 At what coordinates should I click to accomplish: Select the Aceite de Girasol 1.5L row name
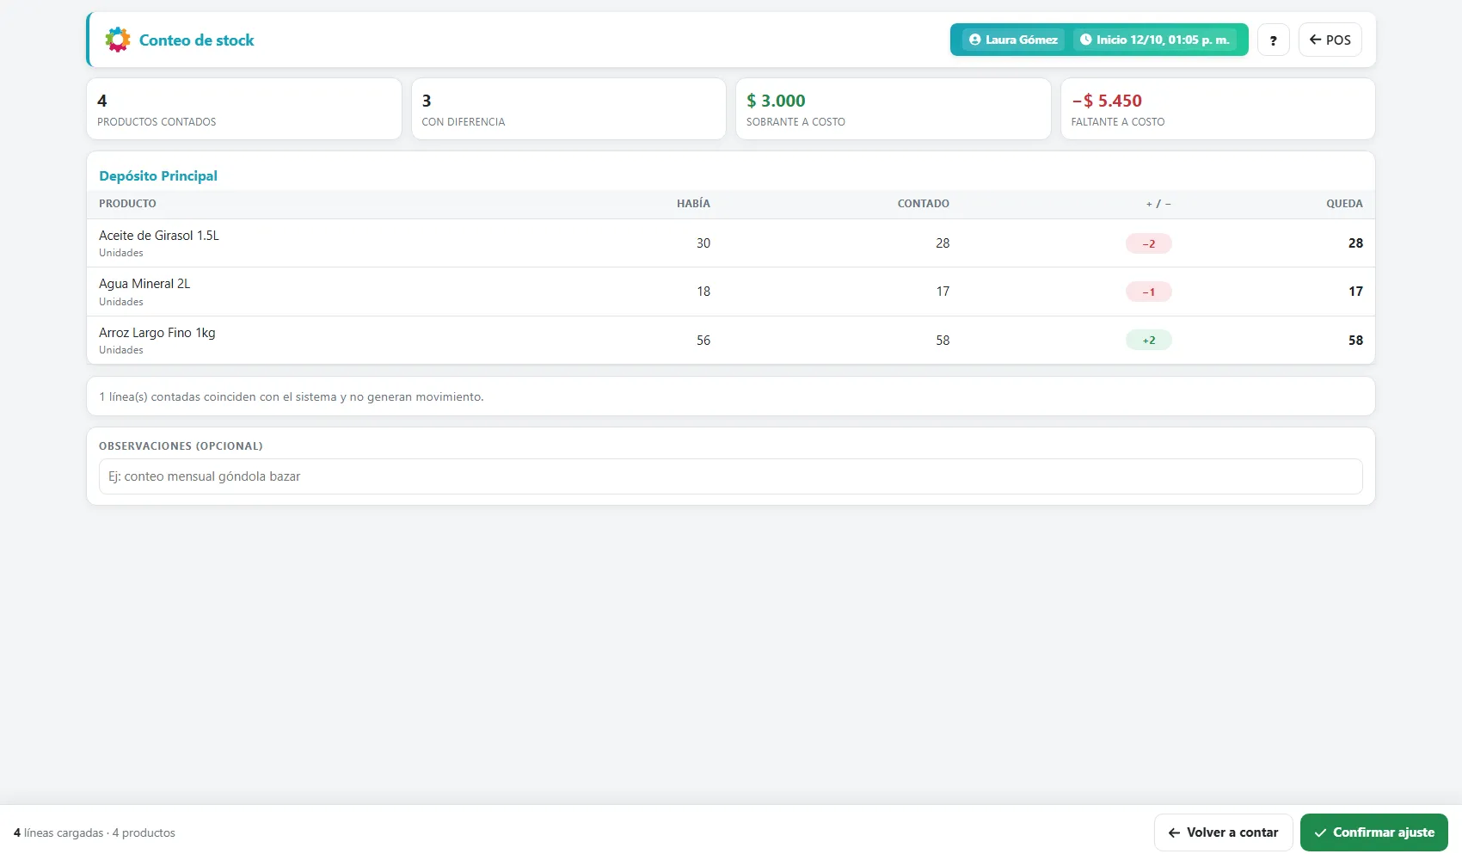click(x=159, y=236)
